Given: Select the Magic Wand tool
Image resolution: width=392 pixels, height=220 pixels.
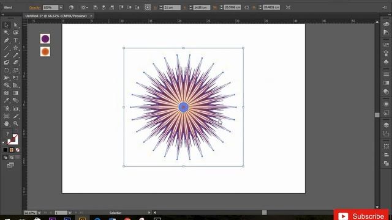Looking at the screenshot, I should click(x=7, y=32).
